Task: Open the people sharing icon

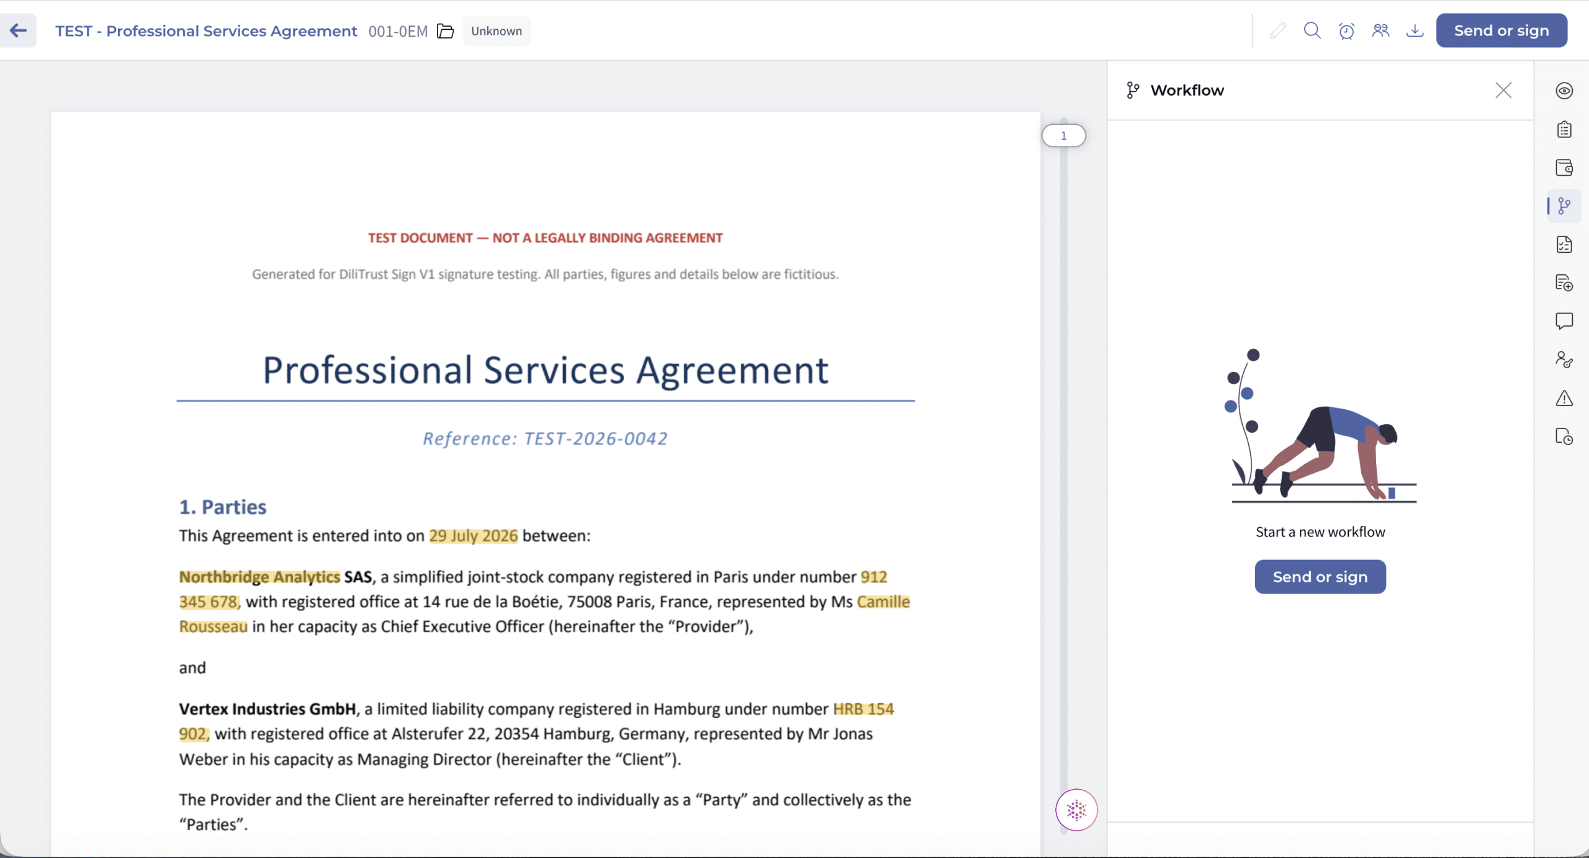Action: click(x=1380, y=30)
